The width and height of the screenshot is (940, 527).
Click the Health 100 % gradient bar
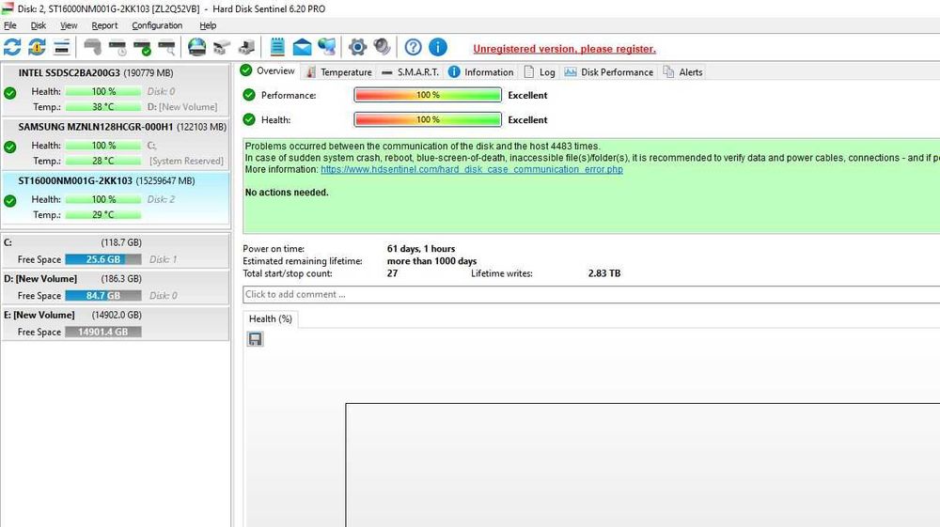tap(428, 119)
